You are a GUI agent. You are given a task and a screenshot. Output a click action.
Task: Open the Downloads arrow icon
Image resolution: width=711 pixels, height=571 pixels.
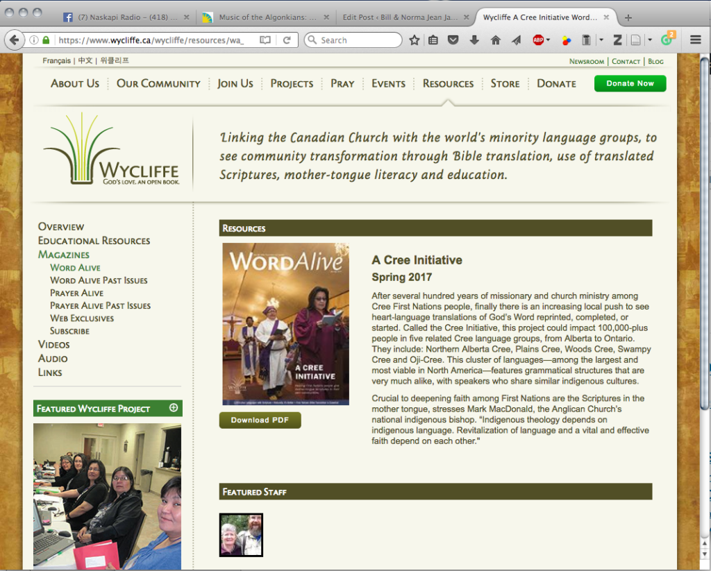coord(474,40)
